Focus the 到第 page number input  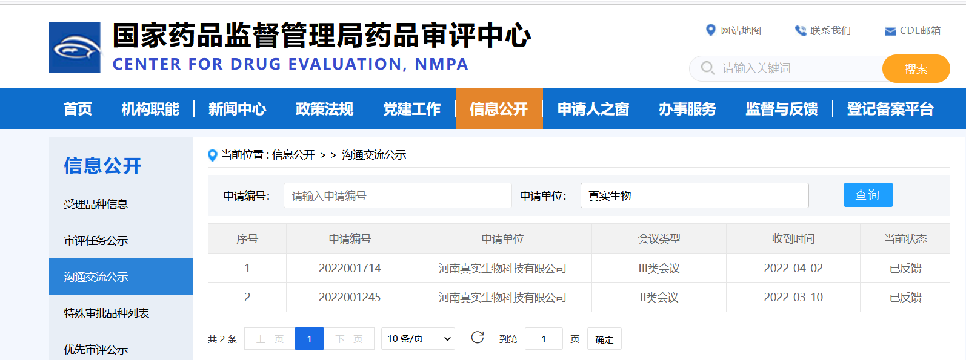pos(544,339)
